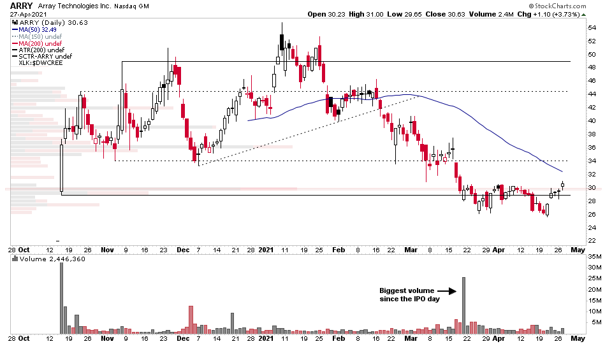Click the volume bars icon beside Volume label
The width and height of the screenshot is (612, 344).
tap(15, 259)
